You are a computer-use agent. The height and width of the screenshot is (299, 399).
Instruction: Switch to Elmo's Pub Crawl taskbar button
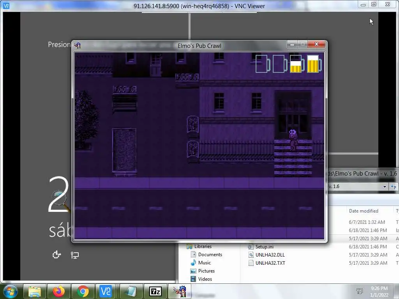180,291
